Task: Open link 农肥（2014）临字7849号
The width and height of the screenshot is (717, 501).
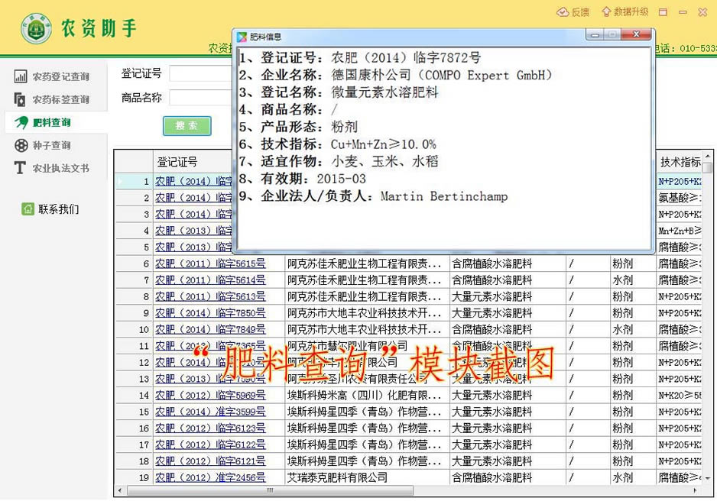Action: [x=210, y=329]
